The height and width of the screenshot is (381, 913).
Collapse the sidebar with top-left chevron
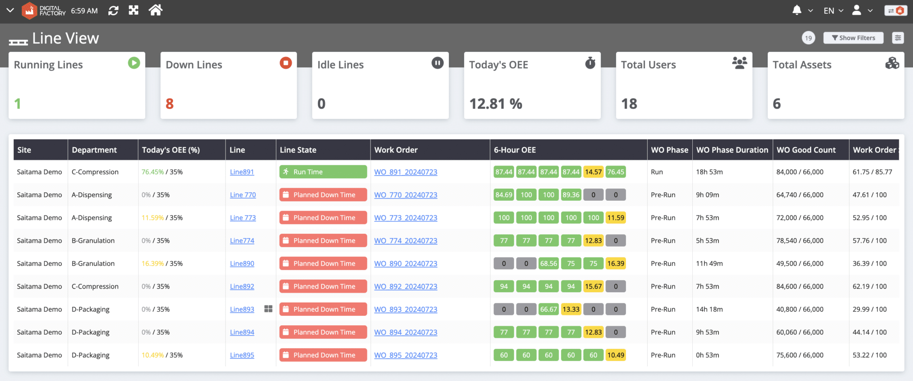pyautogui.click(x=10, y=10)
